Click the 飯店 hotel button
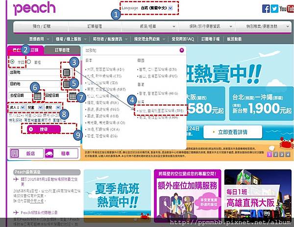 point(26,153)
